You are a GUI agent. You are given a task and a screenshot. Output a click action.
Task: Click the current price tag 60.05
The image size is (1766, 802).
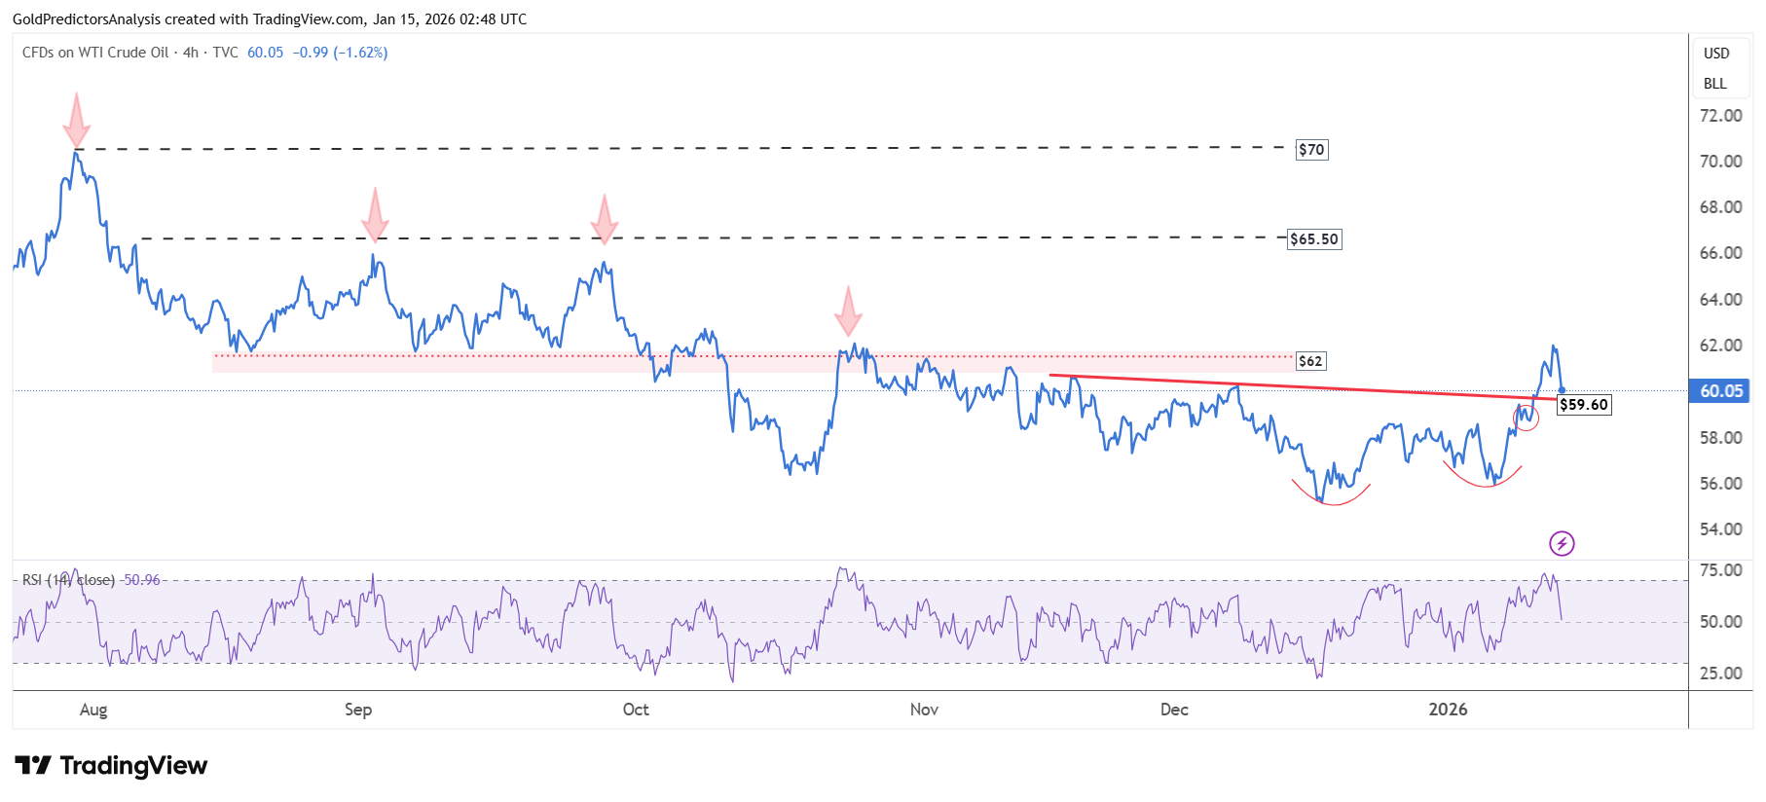[1720, 390]
